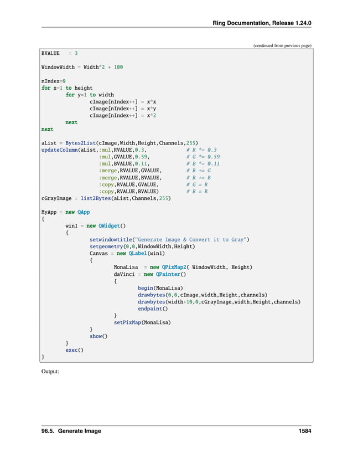Click the line ":merge,RVALUE,GVALUE,"
The width and height of the screenshot is (353, 457).
(x=131, y=171)
